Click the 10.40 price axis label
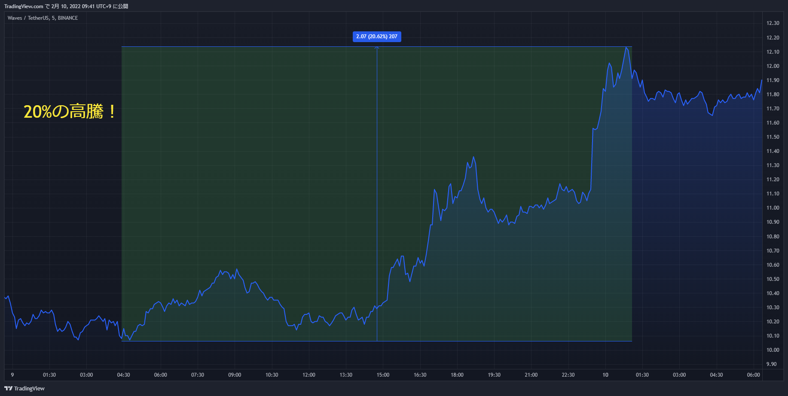Image resolution: width=788 pixels, height=396 pixels. [773, 293]
